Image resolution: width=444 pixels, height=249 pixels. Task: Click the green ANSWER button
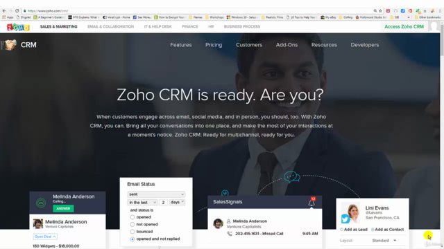(x=63, y=209)
